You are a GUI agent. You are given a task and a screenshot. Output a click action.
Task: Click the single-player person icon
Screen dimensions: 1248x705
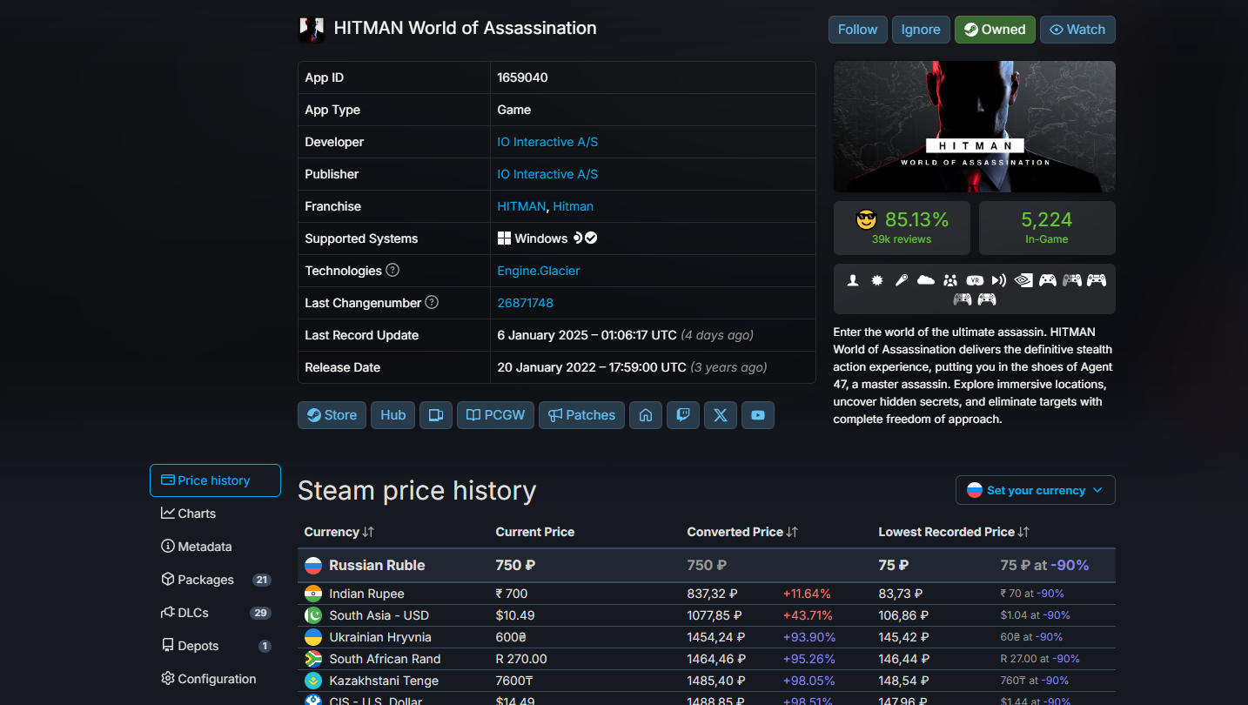click(853, 279)
